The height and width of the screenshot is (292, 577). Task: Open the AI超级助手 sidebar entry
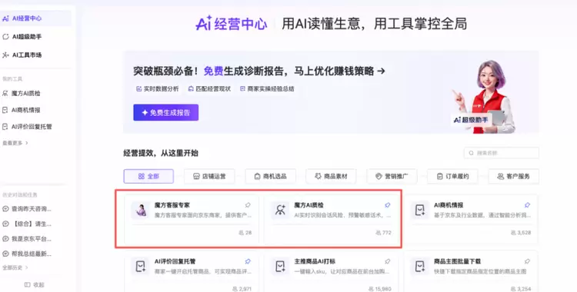[x=22, y=37]
